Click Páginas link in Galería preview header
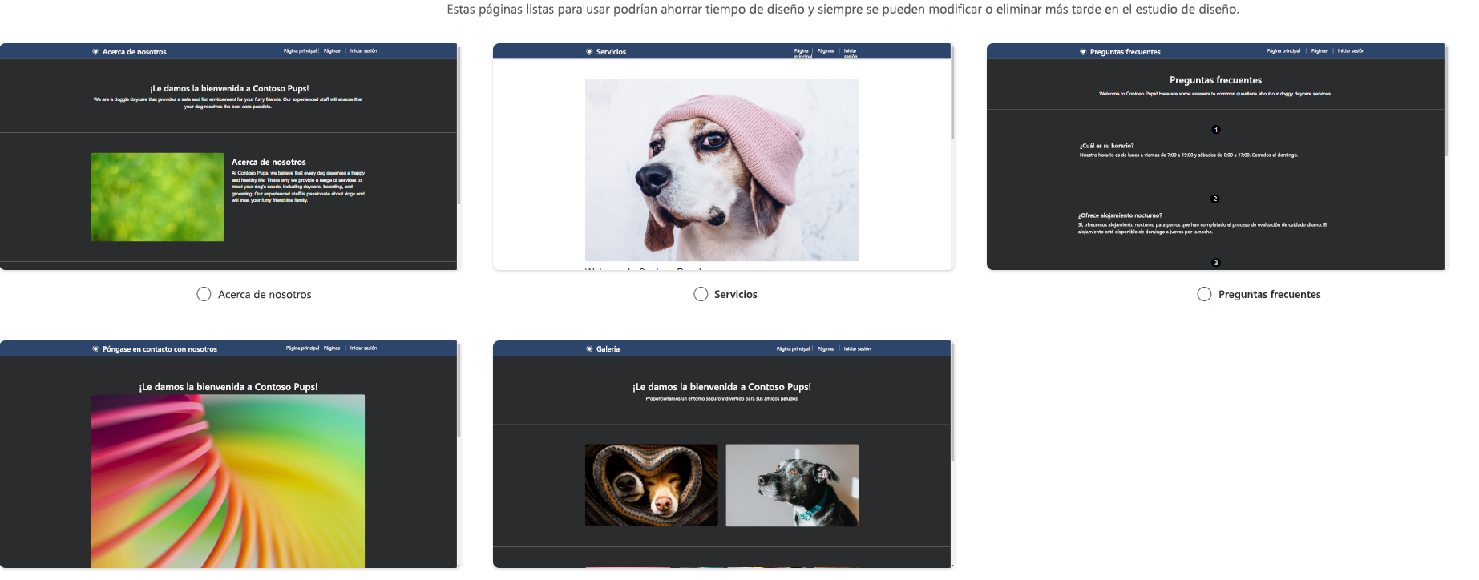 [x=826, y=349]
